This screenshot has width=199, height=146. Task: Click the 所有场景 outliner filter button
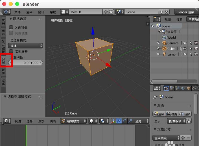(x=193, y=19)
